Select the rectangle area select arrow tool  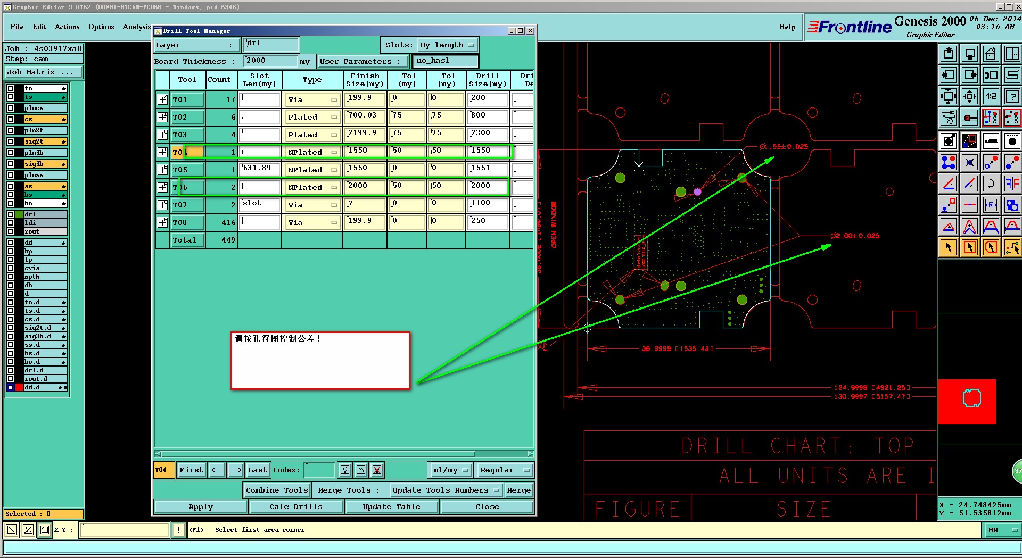pos(970,247)
